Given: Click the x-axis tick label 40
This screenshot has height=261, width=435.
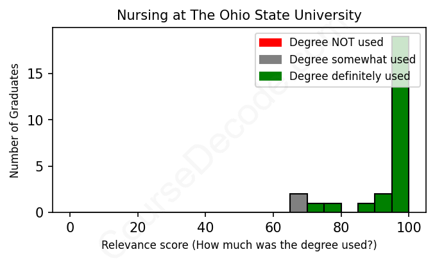Looking at the screenshot, I should pos(205,226).
